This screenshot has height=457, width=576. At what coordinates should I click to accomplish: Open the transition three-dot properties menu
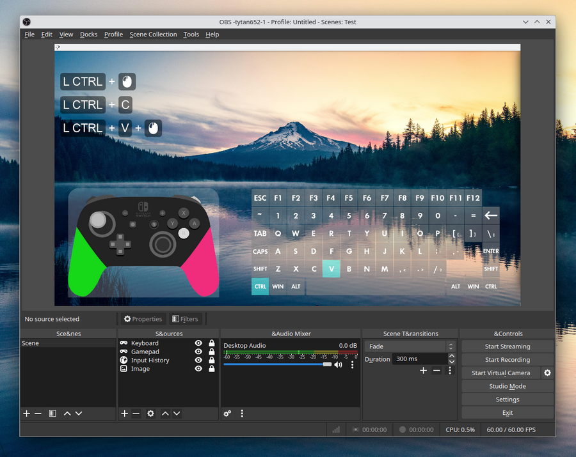[450, 371]
